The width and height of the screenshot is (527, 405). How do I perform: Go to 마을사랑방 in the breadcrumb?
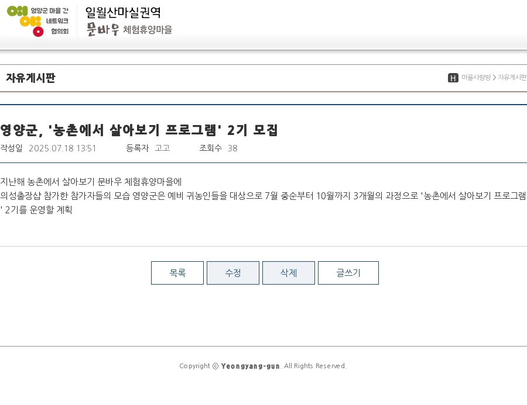[x=475, y=78]
